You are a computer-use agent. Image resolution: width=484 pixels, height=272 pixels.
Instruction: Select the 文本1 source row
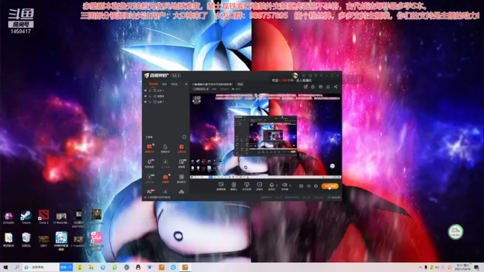coord(165,91)
